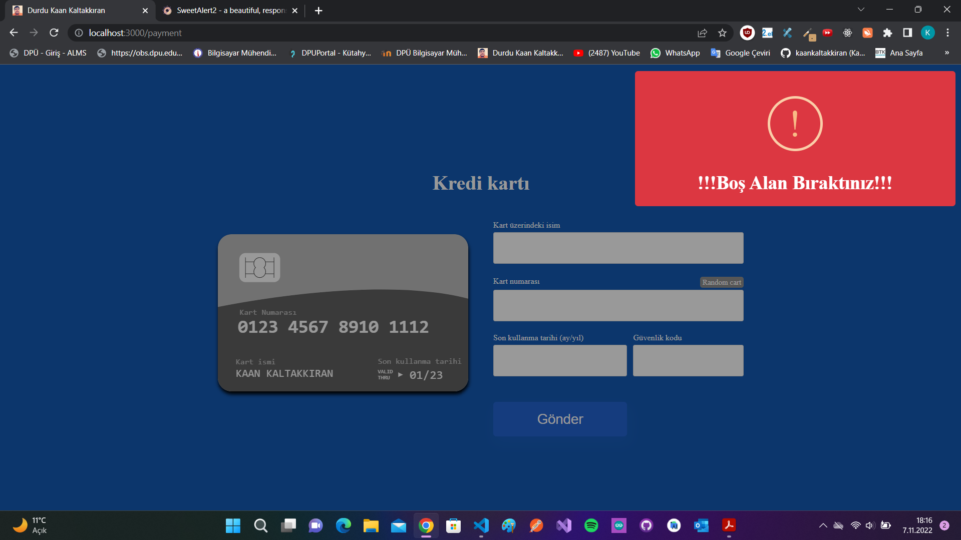961x540 pixels.
Task: Expand hidden bookmarks with the chevron
Action: point(946,53)
